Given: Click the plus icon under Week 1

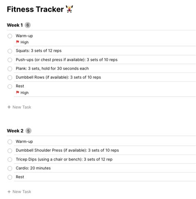Looking at the screenshot, I should click(x=9, y=107).
